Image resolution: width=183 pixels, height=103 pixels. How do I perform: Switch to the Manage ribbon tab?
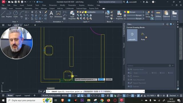(44, 8)
